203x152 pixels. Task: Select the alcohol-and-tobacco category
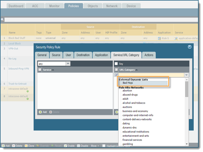point(134,103)
